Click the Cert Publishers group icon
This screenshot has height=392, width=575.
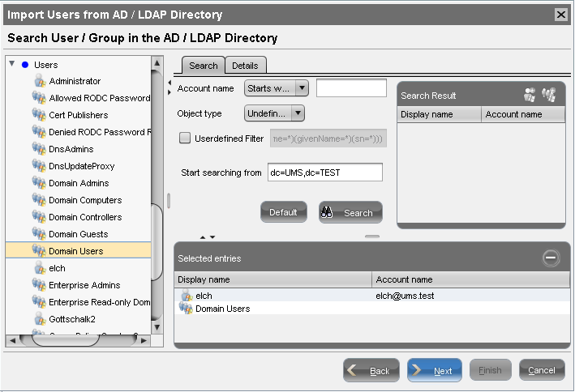click(39, 115)
